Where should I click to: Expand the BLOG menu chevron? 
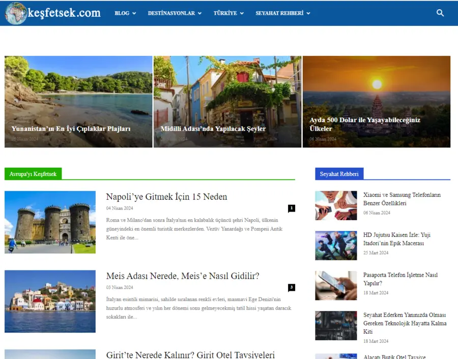[x=134, y=13]
